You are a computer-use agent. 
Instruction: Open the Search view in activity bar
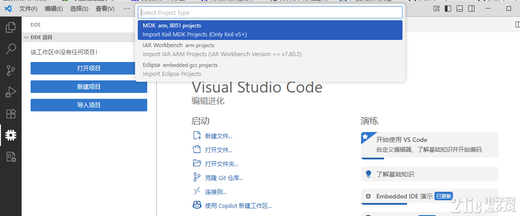(x=11, y=49)
